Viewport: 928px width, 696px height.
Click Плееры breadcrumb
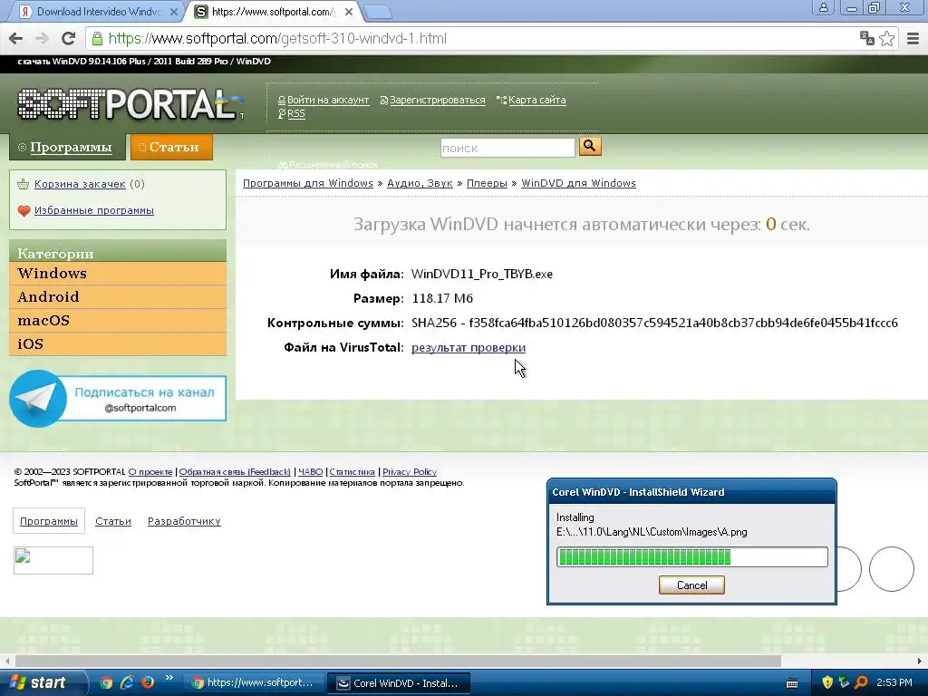coord(487,183)
